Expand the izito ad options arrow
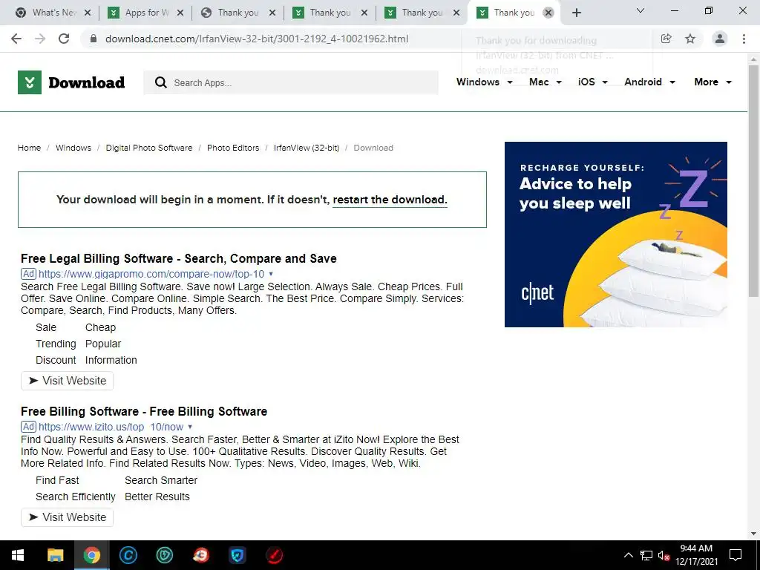 tap(190, 427)
